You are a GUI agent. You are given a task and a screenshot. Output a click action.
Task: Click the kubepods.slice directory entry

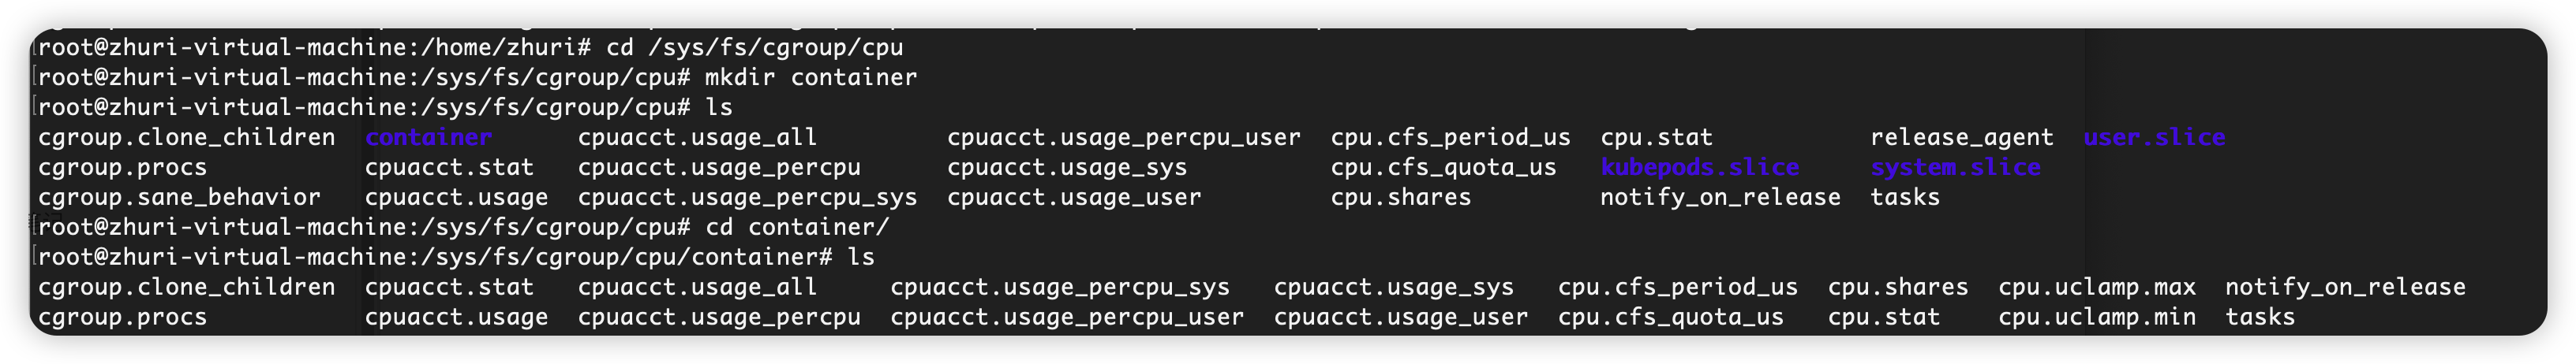[x=1699, y=168]
